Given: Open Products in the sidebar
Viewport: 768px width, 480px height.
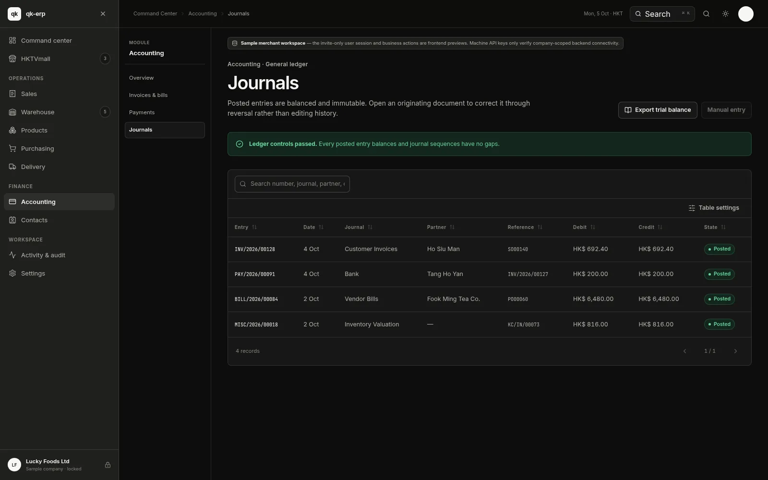Looking at the screenshot, I should [x=59, y=130].
